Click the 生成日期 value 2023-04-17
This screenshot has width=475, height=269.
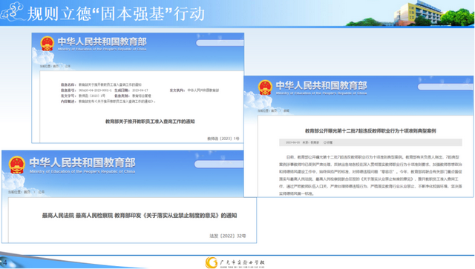tap(140, 90)
